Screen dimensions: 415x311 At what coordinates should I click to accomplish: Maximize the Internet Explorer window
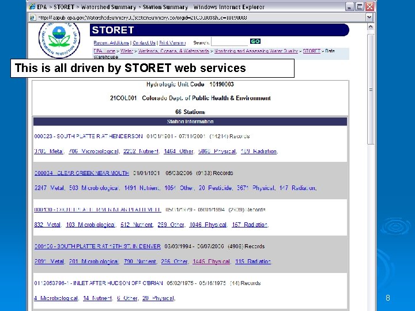360,6
